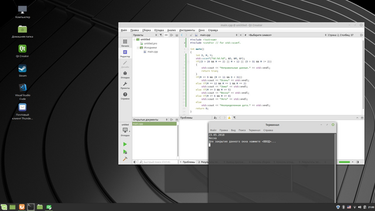Open the Правка menu in Qt Creator
375x211 pixels.
pos(134,30)
